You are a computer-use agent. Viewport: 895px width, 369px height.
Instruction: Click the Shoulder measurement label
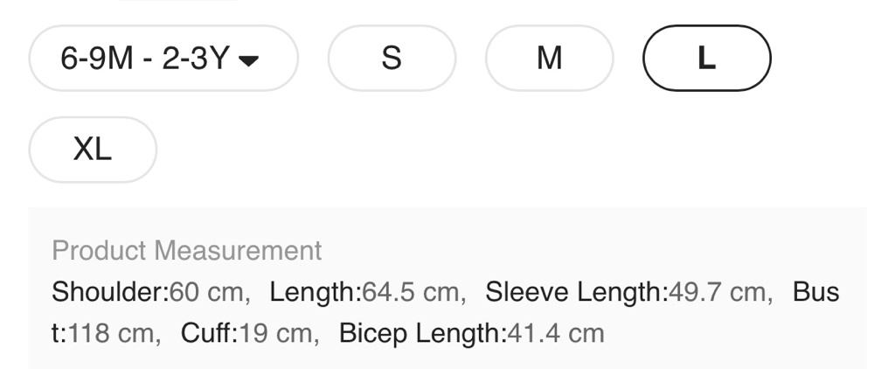click(109, 292)
